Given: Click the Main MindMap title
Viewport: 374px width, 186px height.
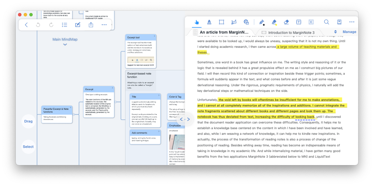Looking at the screenshot, I should (65, 39).
